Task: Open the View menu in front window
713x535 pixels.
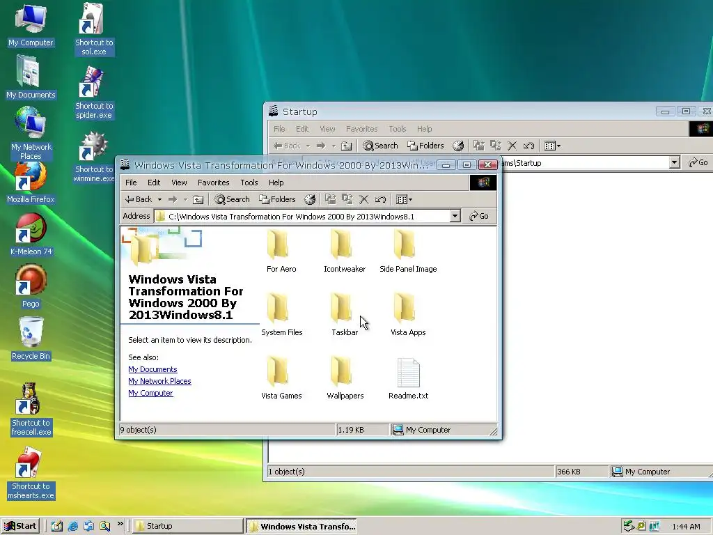Action: 179,183
